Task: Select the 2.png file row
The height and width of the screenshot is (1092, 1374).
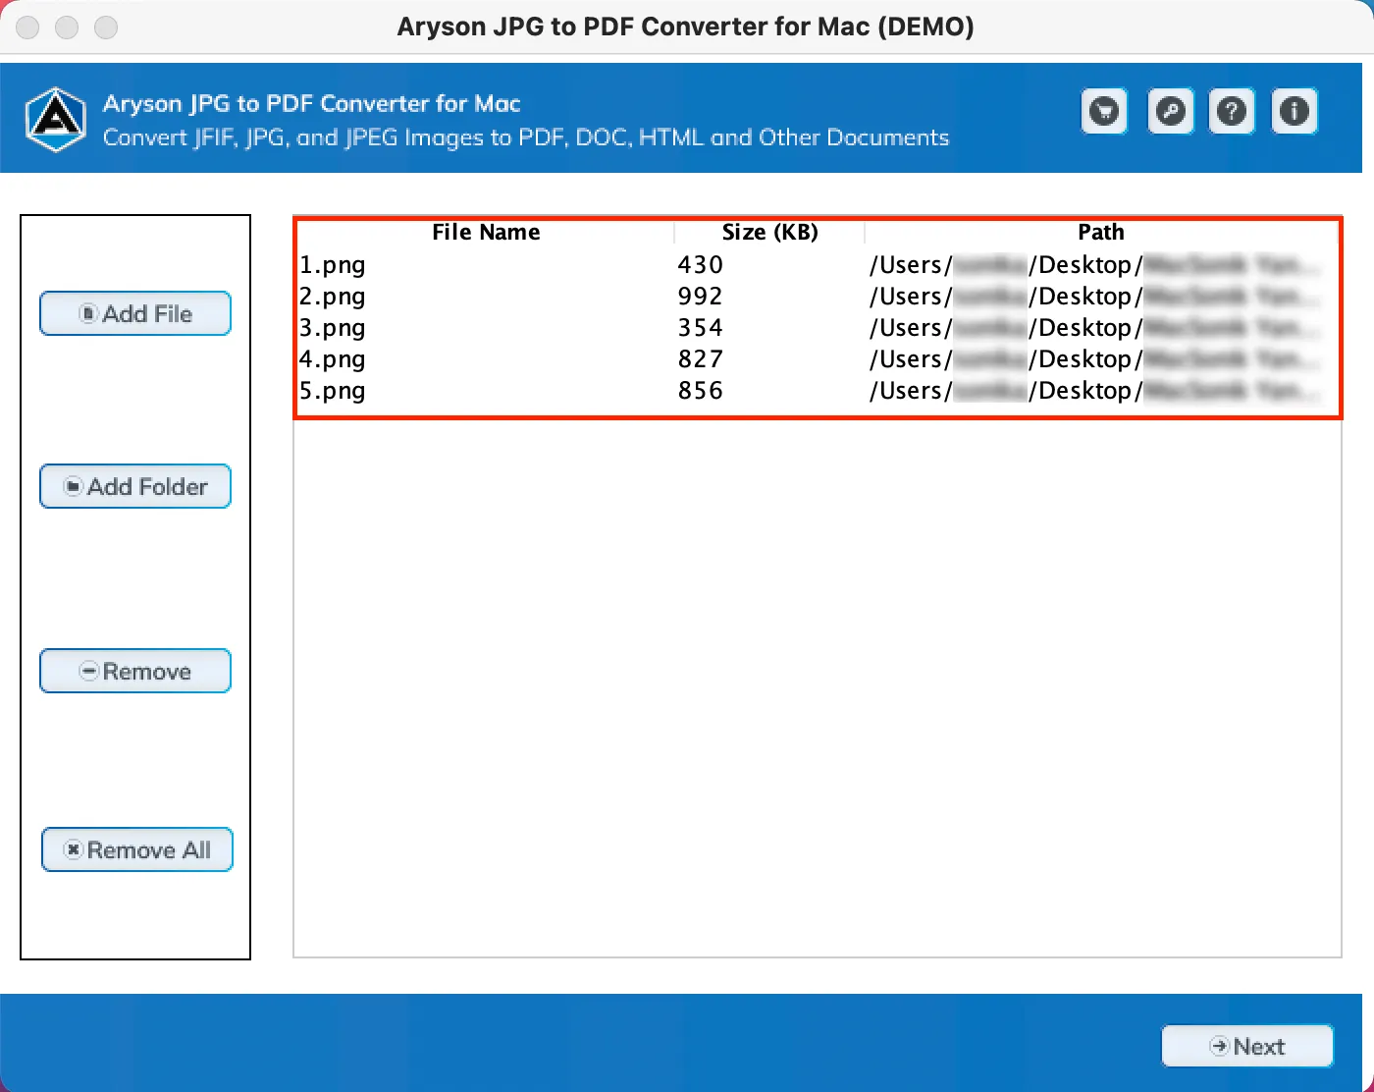Action: (x=818, y=297)
